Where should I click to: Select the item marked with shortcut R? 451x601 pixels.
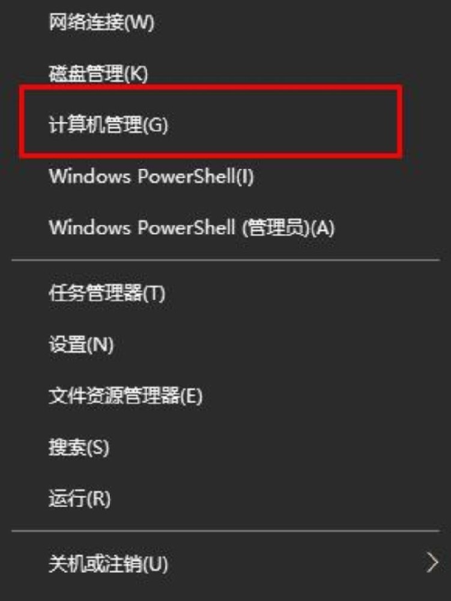226,499
